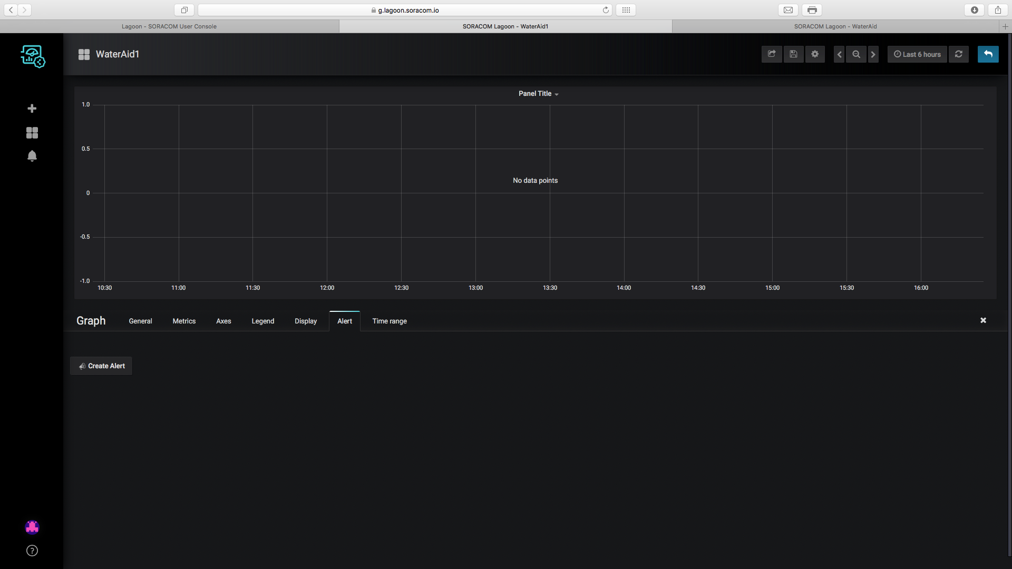The width and height of the screenshot is (1012, 569).
Task: Click the user avatar icon in sidebar
Action: tap(32, 527)
